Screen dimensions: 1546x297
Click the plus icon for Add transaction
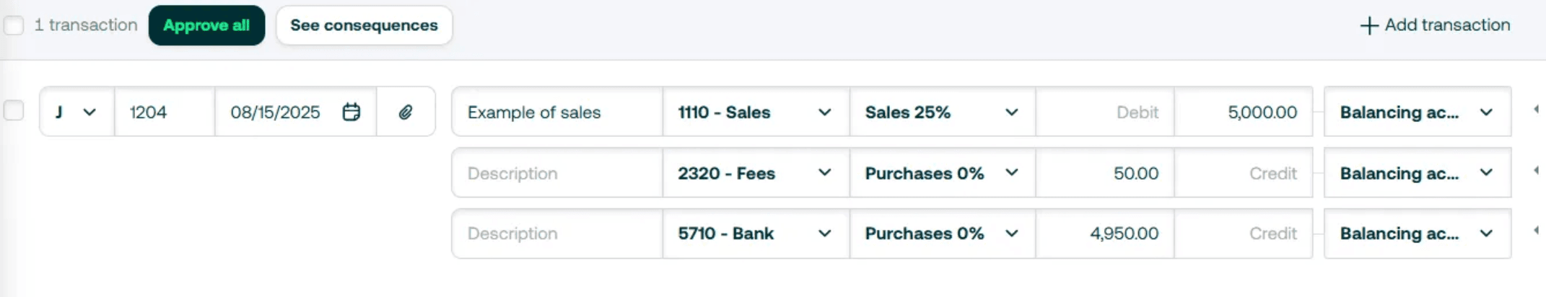point(1368,26)
